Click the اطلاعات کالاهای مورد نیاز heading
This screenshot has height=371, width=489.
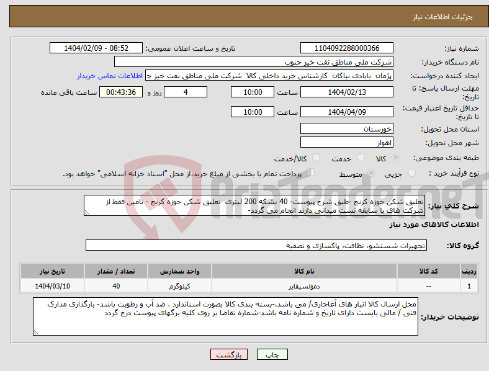tap(434, 225)
